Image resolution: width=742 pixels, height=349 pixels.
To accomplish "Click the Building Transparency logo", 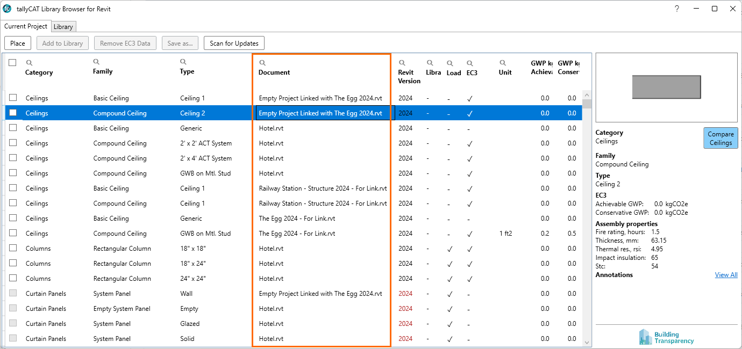I will click(666, 337).
